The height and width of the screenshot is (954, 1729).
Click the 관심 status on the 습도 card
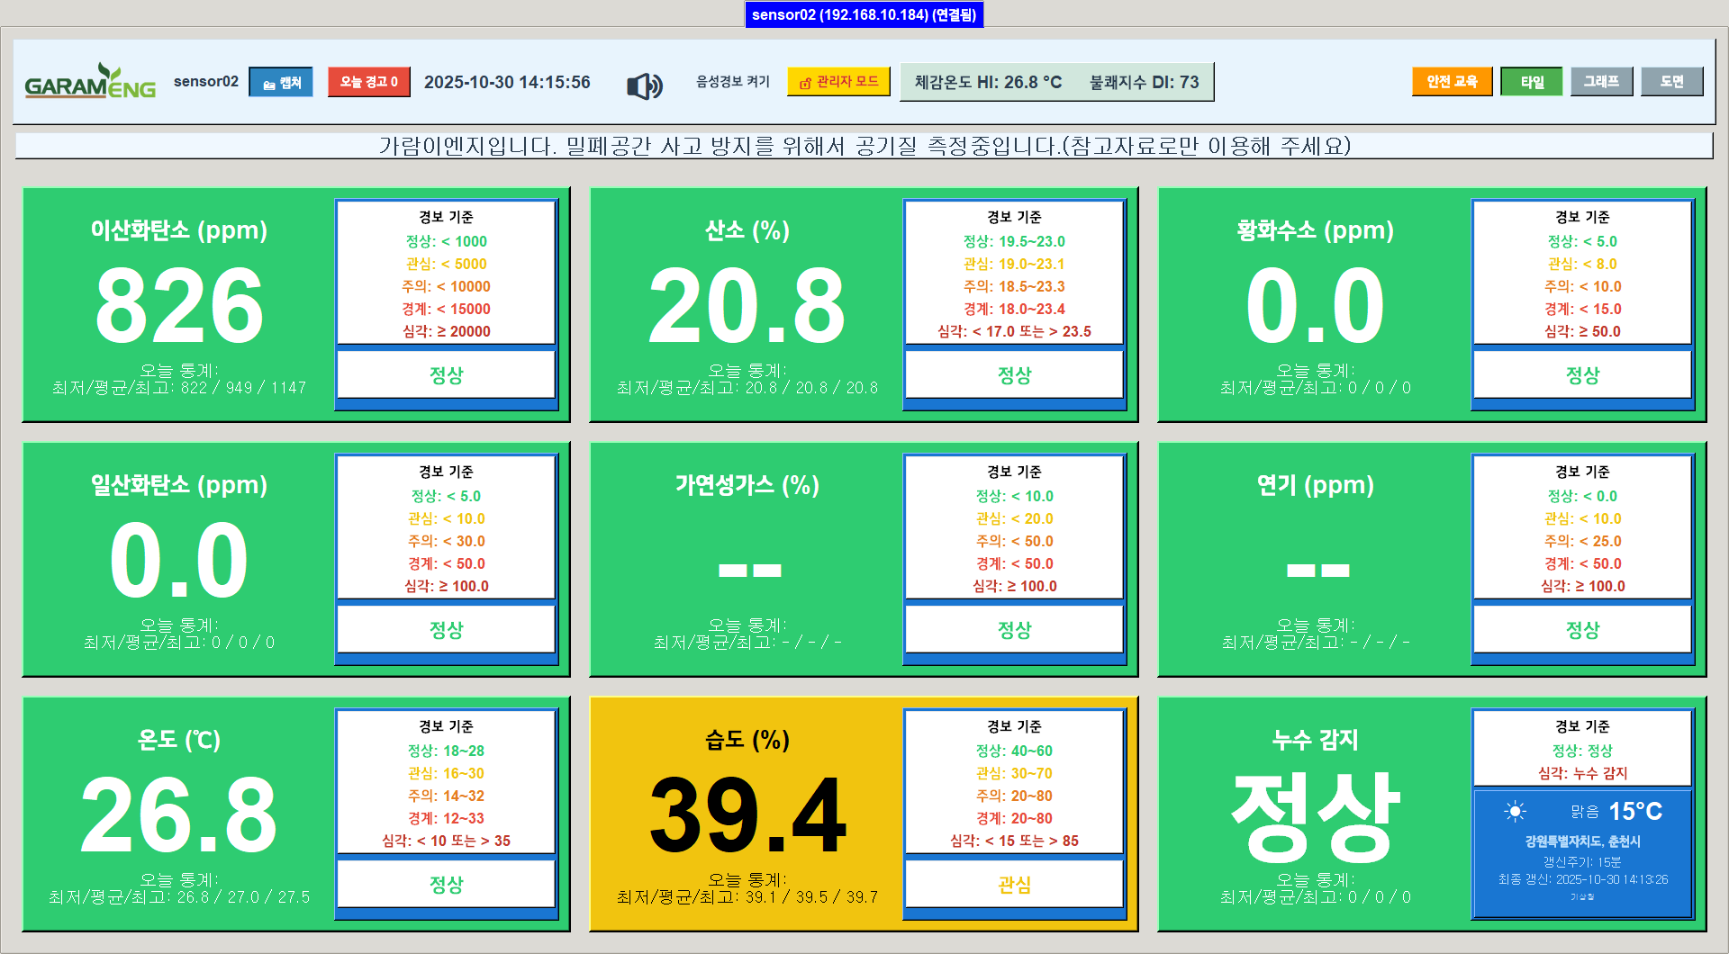click(x=1014, y=885)
